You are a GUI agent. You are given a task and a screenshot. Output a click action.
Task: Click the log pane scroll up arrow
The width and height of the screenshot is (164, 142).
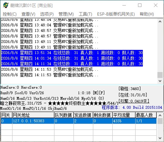[160, 21]
